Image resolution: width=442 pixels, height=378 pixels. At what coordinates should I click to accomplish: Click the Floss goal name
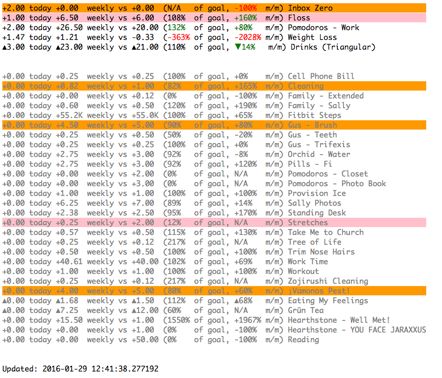coord(299,18)
